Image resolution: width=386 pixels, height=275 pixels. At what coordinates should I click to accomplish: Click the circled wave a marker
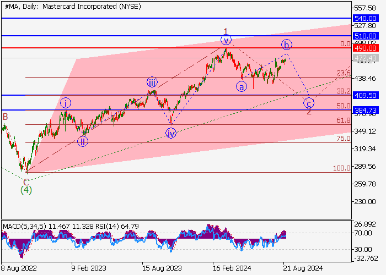(x=242, y=87)
